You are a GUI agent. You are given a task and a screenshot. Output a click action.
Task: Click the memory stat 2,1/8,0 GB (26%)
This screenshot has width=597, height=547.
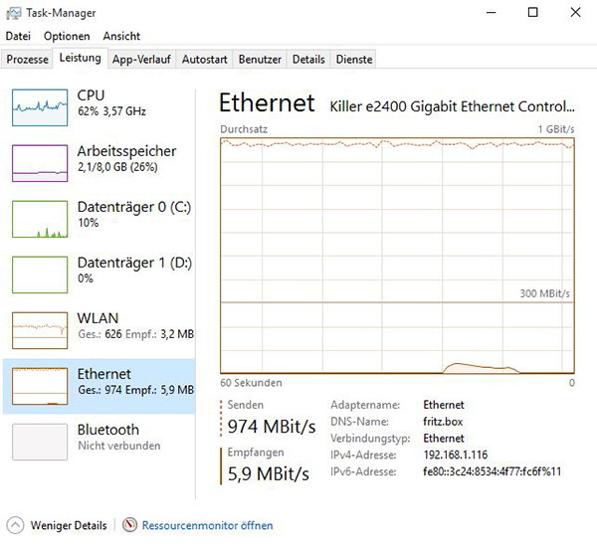coord(117,167)
